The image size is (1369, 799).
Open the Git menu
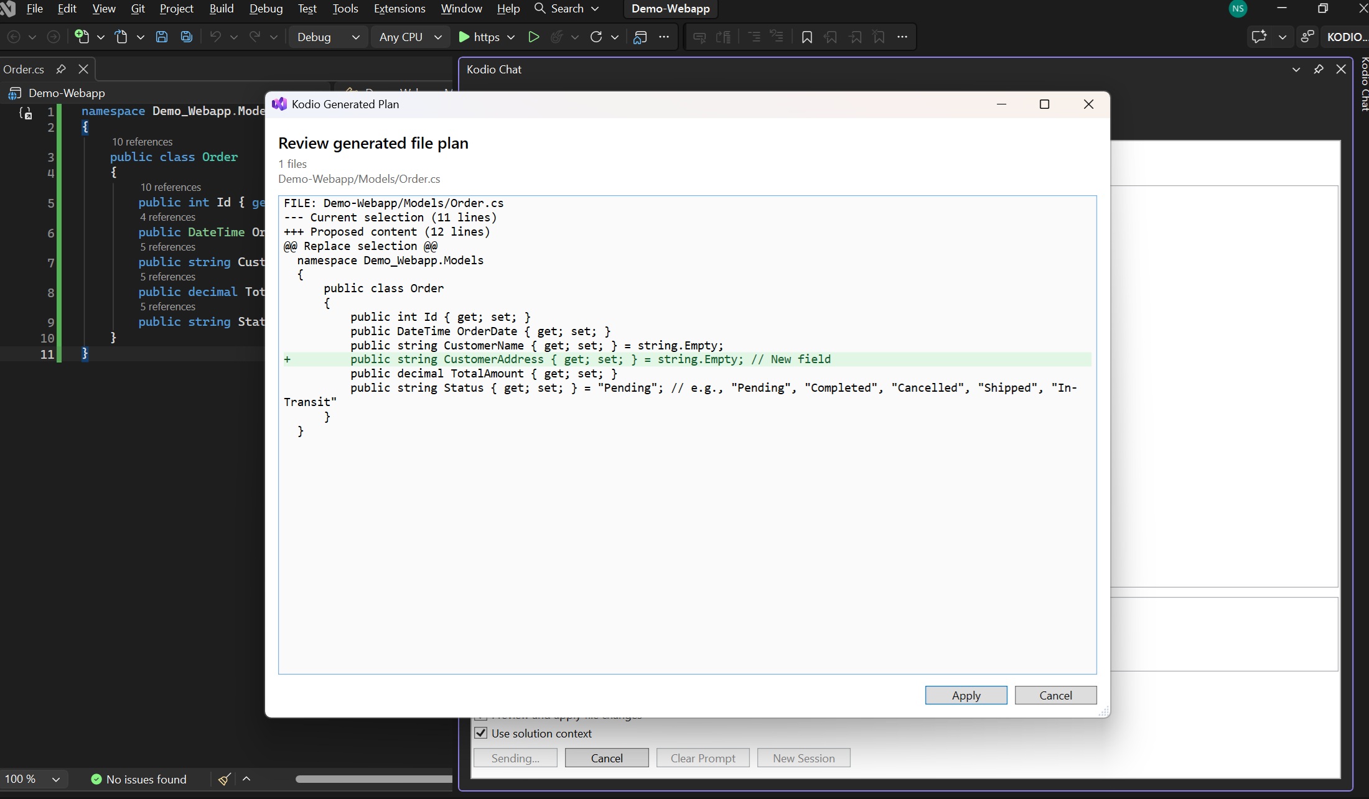coord(138,9)
